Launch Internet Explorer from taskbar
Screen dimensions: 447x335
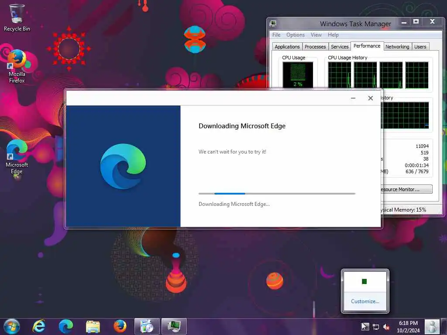tap(39, 326)
